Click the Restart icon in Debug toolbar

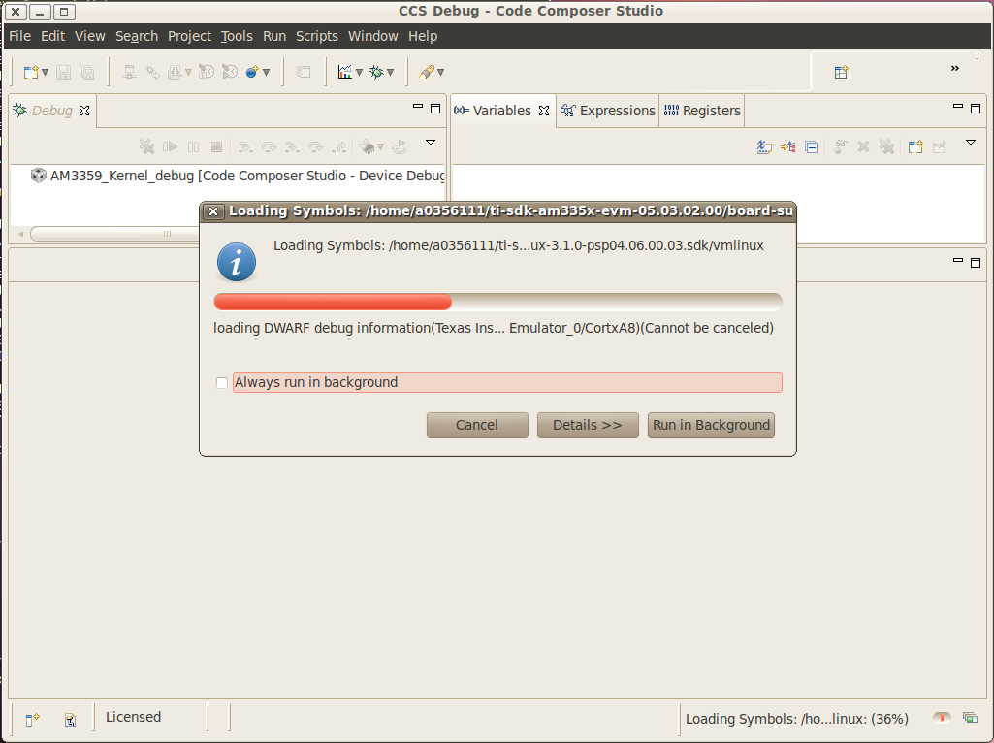click(x=399, y=146)
